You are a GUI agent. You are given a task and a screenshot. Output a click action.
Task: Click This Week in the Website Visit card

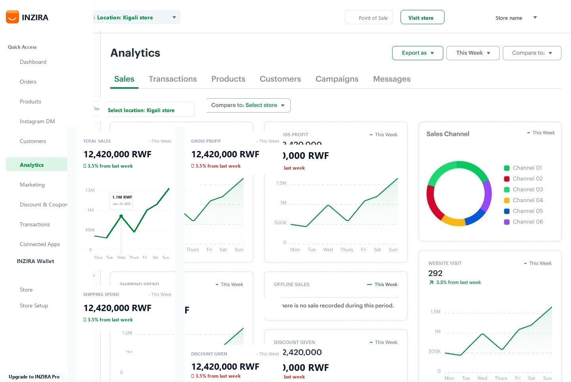pyautogui.click(x=540, y=264)
